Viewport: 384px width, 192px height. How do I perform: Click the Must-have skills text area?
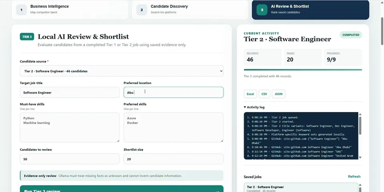point(70,127)
